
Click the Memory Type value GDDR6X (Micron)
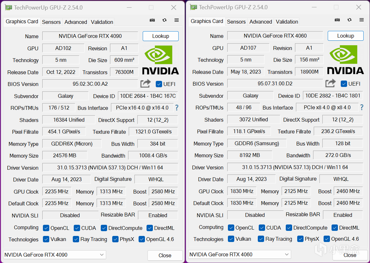click(72, 144)
